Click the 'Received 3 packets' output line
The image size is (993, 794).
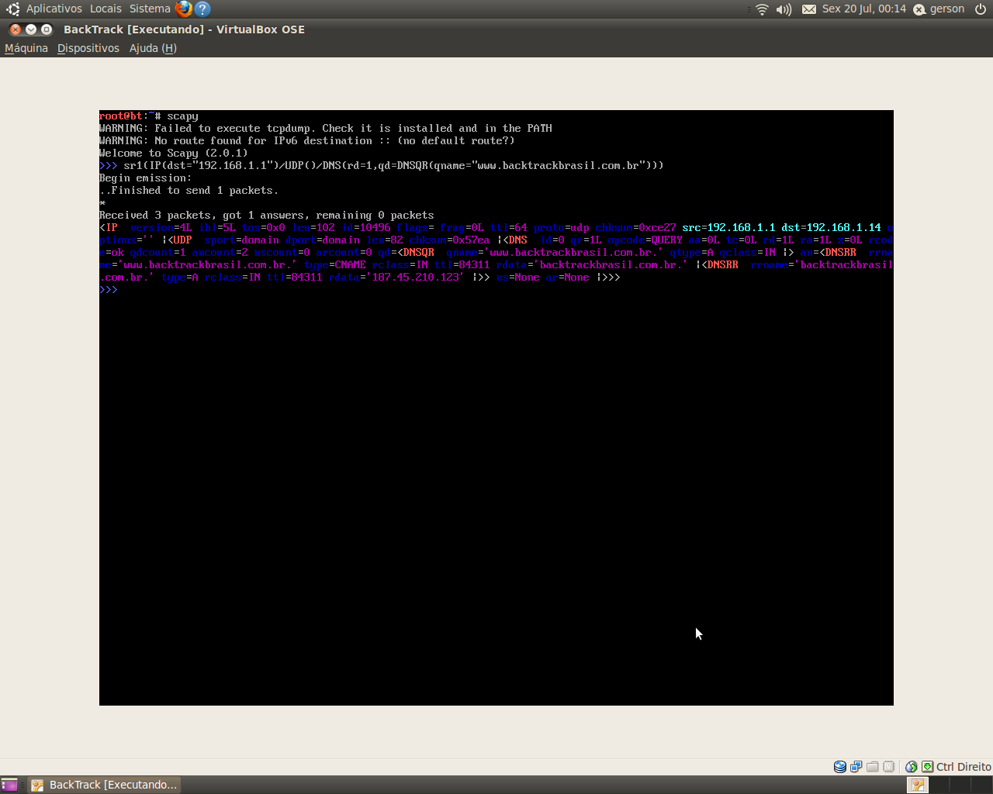pyautogui.click(x=267, y=216)
